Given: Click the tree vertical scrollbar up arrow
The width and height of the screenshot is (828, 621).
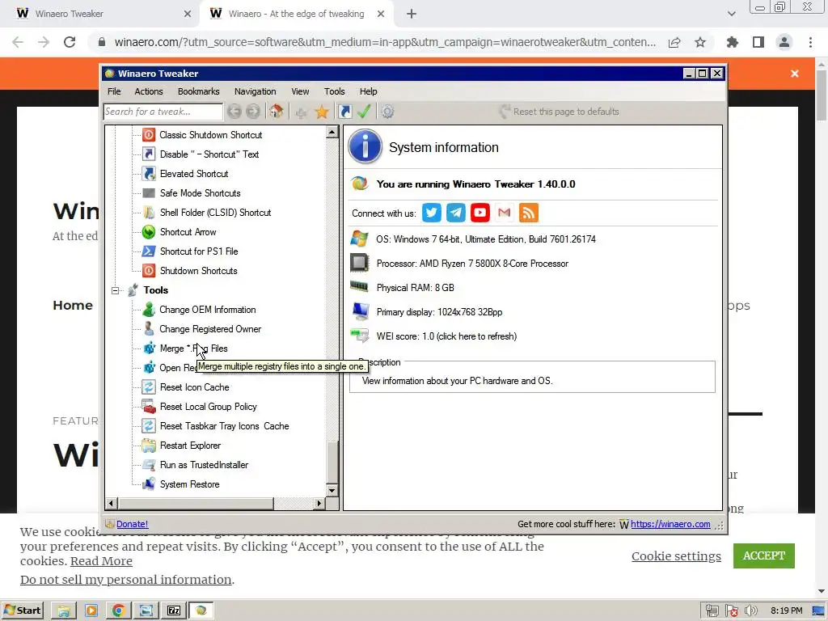Looking at the screenshot, I should pyautogui.click(x=332, y=132).
